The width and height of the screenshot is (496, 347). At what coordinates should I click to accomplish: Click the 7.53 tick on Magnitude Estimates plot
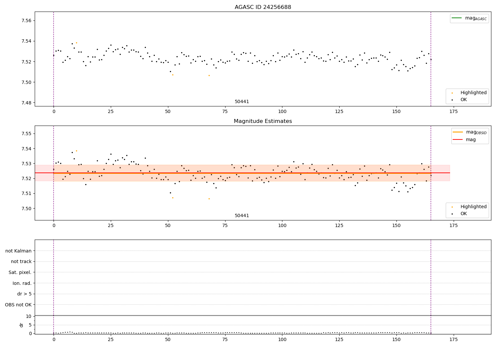coord(26,164)
